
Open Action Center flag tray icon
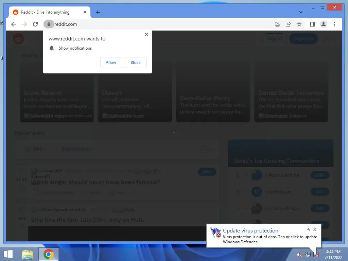click(316, 255)
